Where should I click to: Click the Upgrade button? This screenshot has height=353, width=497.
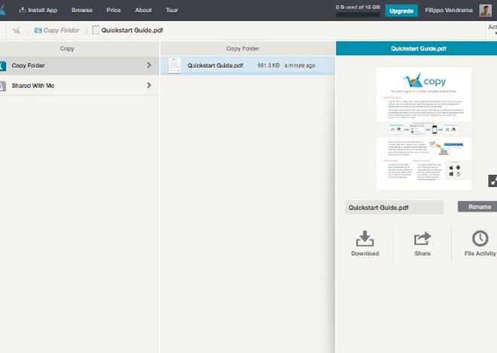(x=401, y=11)
